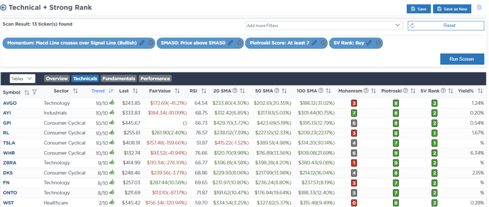Open the TSLA ticker link
Viewport: 489px width, 207px height.
(x=9, y=142)
